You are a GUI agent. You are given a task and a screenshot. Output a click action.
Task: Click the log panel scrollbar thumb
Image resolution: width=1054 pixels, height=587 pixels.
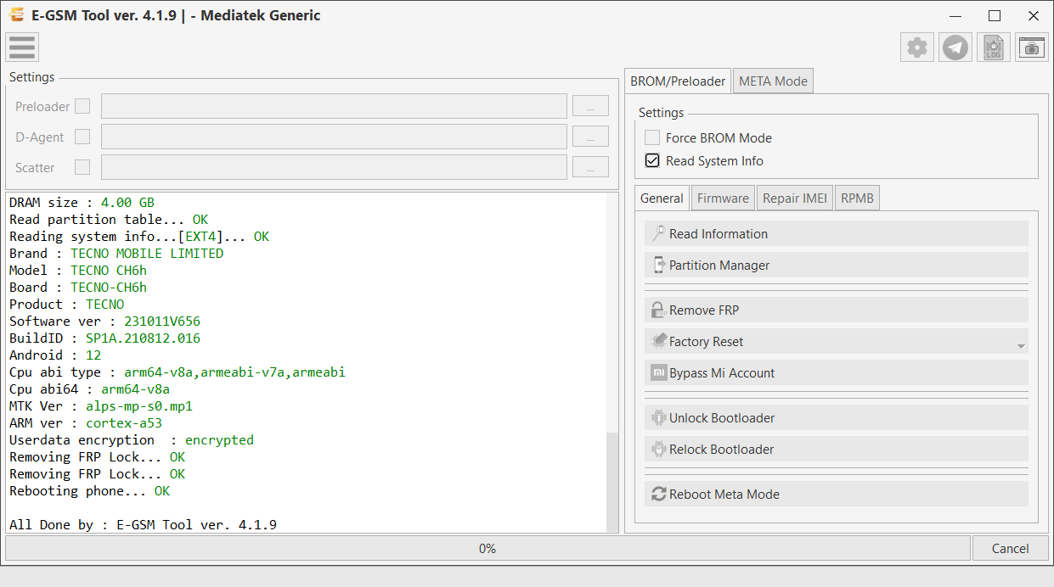(612, 481)
